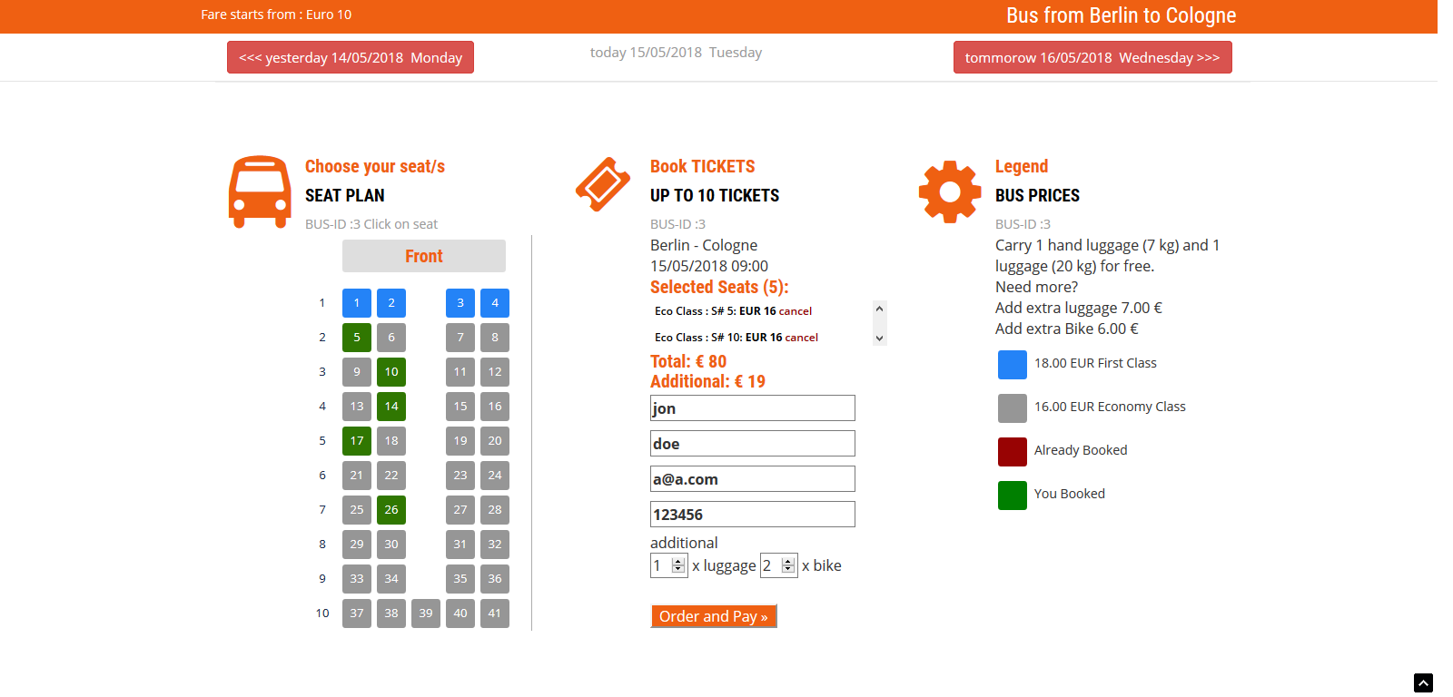Click the orange bus icon
Viewport: 1453px width, 697px height.
point(260,191)
